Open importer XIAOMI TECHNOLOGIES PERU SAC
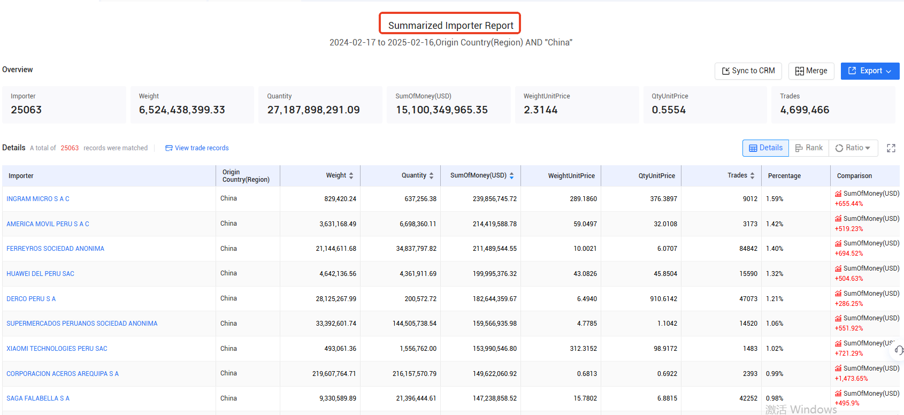 point(57,349)
